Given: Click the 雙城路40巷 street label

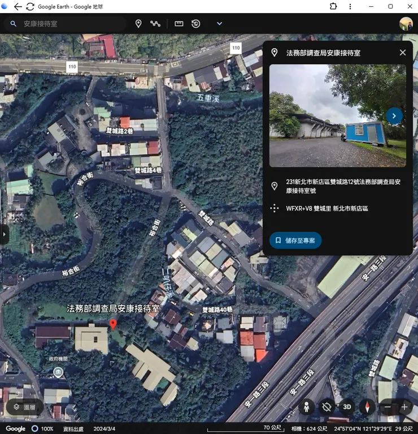Looking at the screenshot, I should click(217, 310).
